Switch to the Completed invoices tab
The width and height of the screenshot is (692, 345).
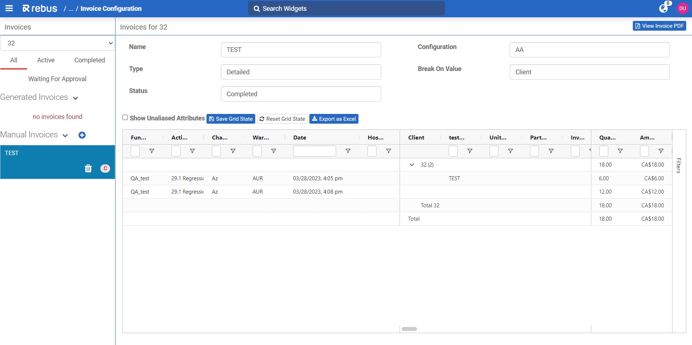point(89,60)
